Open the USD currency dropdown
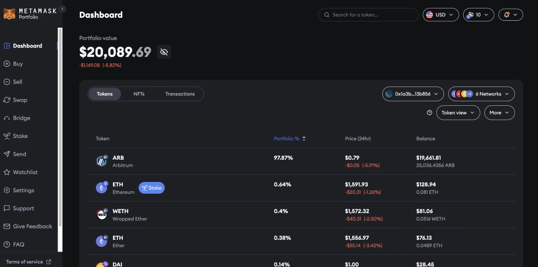Screen dimensions: 538x267 pyautogui.click(x=440, y=15)
